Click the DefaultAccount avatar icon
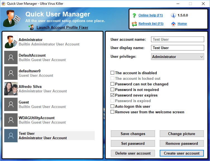Viewport: 210px width, 161px height. (x=11, y=57)
